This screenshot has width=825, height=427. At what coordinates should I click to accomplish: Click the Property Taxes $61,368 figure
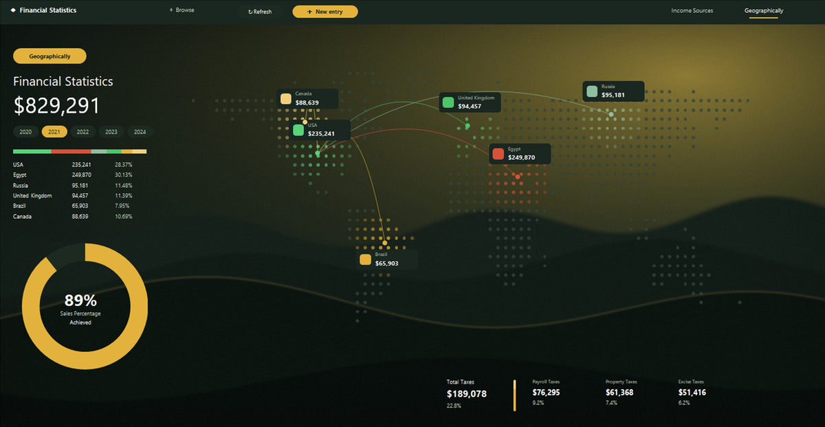click(619, 393)
